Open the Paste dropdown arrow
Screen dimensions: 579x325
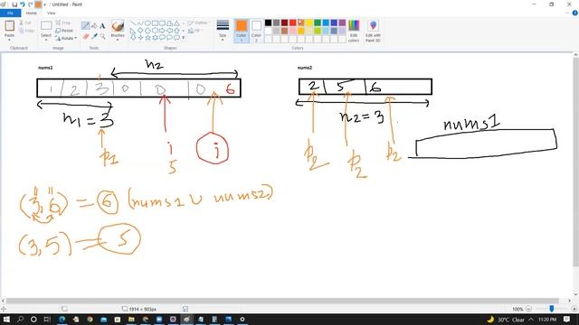[9, 39]
